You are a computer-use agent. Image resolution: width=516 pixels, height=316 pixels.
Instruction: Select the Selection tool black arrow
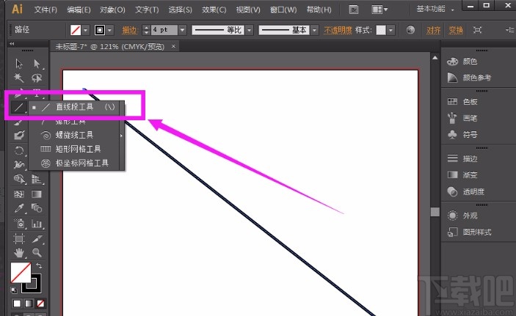(x=19, y=64)
